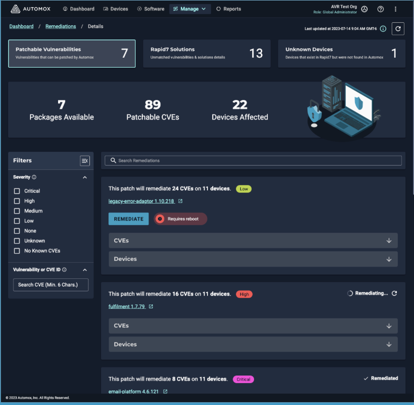The image size is (414, 405).
Task: Check the Medium severity filter
Action: coord(17,211)
